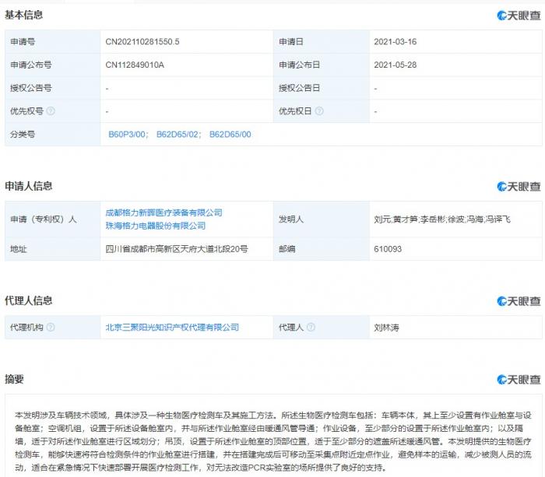The height and width of the screenshot is (477, 545).
Task: Click the 摘要 abstract paragraph text
Action: click(272, 440)
